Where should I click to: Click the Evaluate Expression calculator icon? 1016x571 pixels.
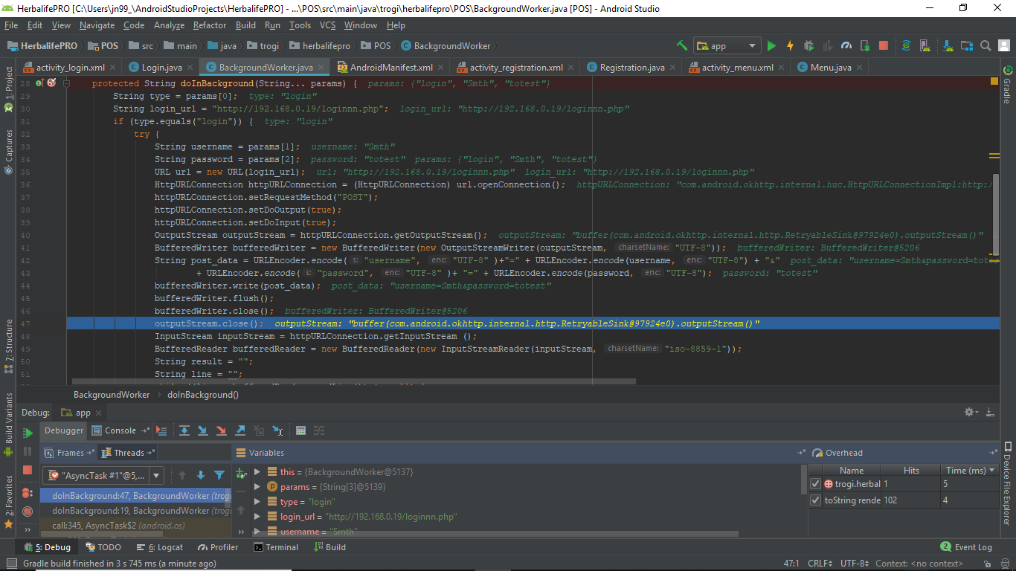click(300, 430)
